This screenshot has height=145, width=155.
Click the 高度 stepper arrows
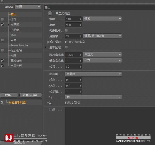pos(81,25)
